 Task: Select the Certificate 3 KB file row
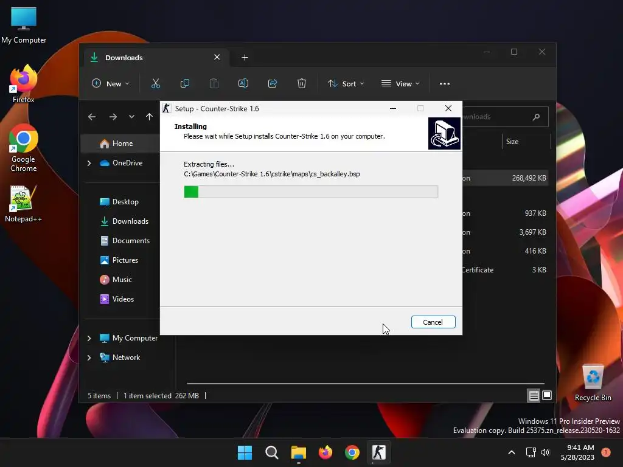[506, 270]
